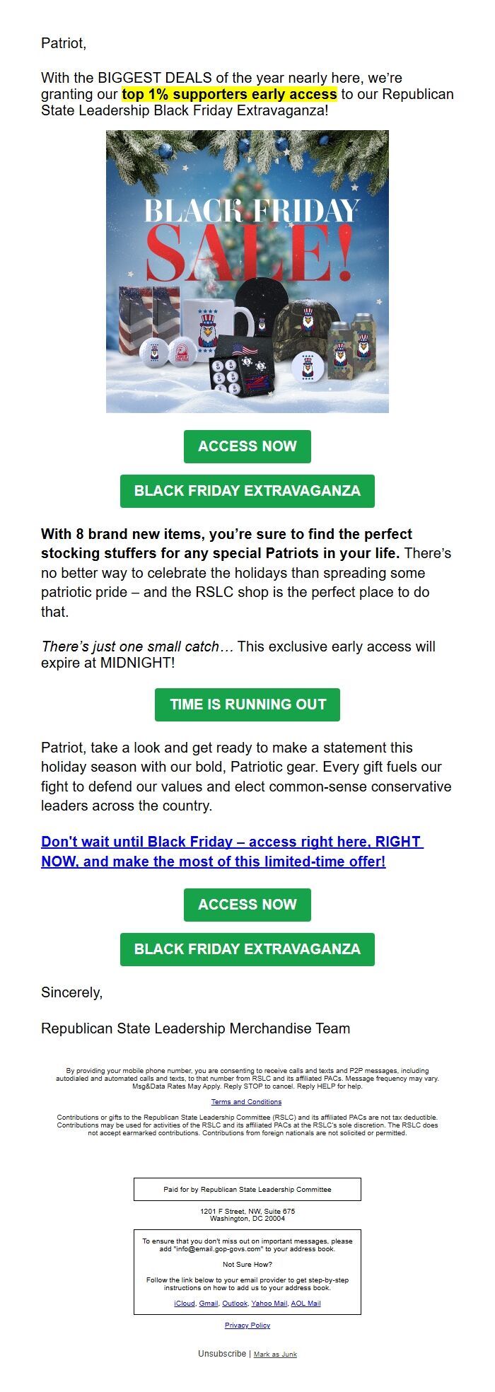The width and height of the screenshot is (495, 1392).
Task: Click the TIME IS RUNNING OUT button
Action: click(x=248, y=704)
